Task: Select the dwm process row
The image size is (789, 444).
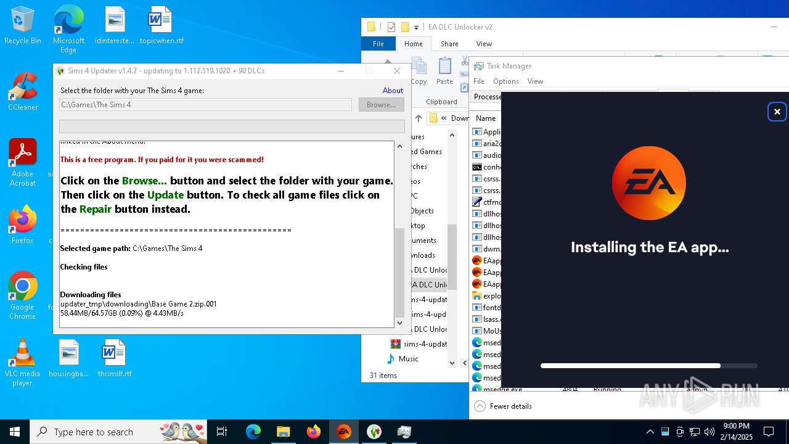Action: [487, 249]
